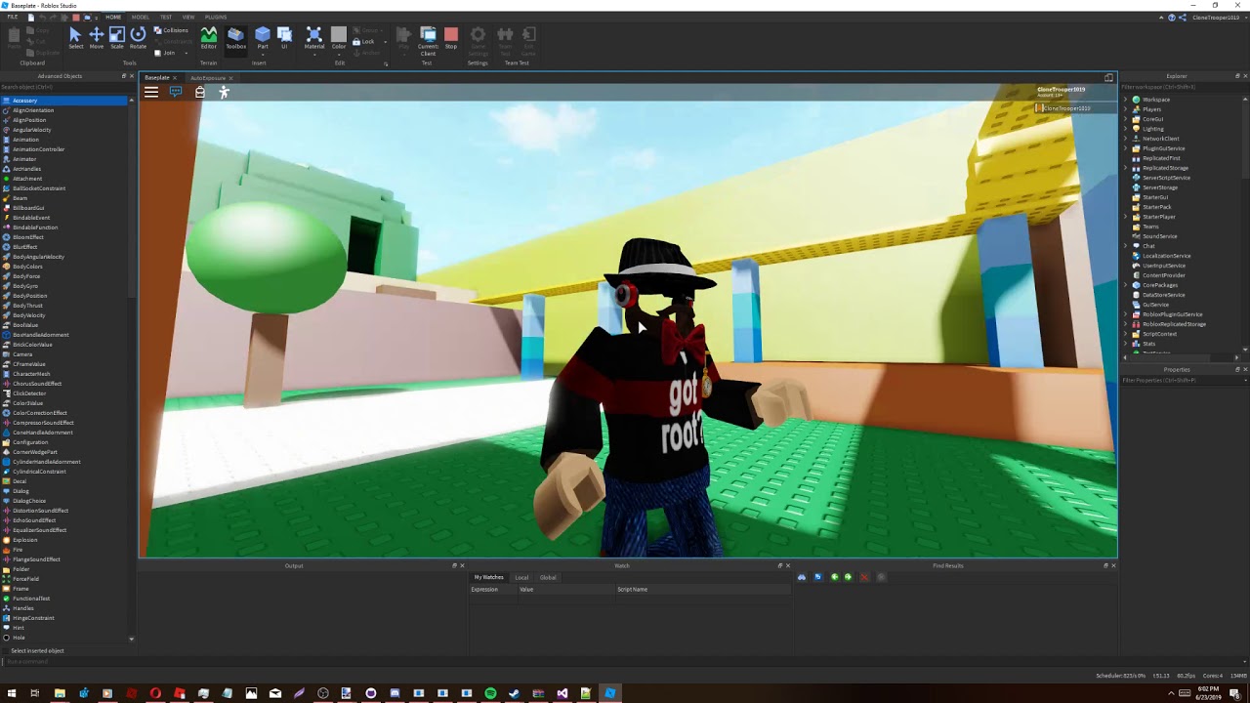The image size is (1250, 703).
Task: Open the UI insert tool
Action: coord(285,37)
